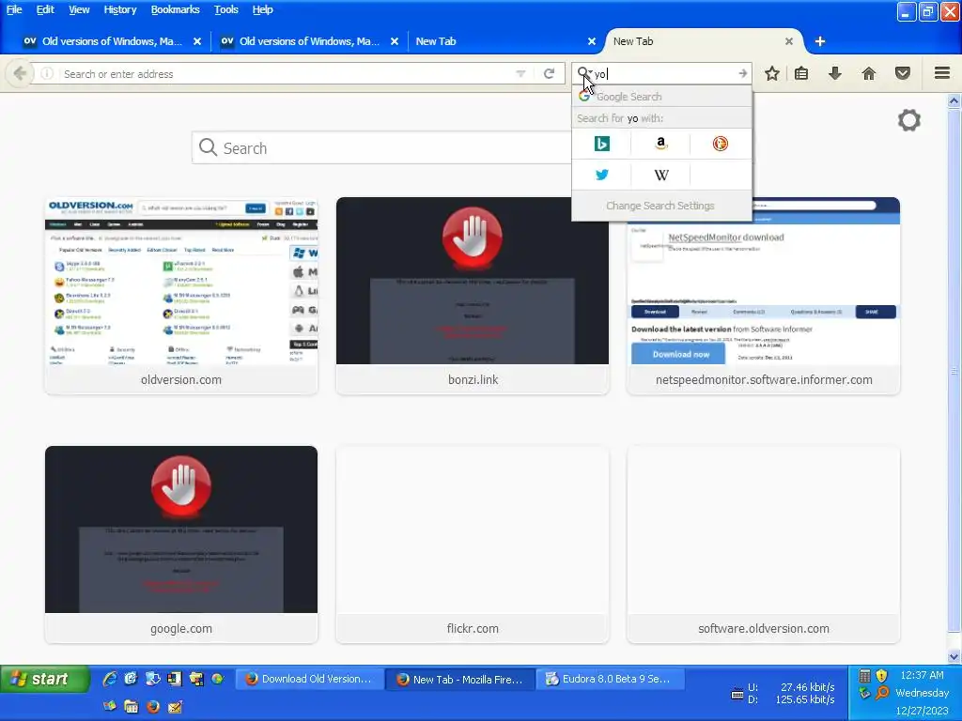The height and width of the screenshot is (721, 962).
Task: Click Change Search Settings
Action: [660, 206]
